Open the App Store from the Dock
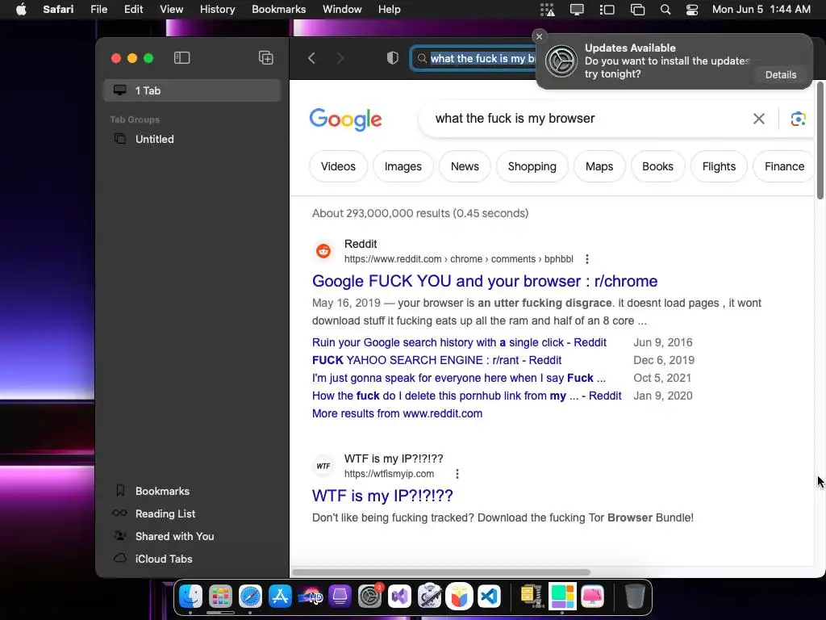The height and width of the screenshot is (620, 826). coord(280,597)
